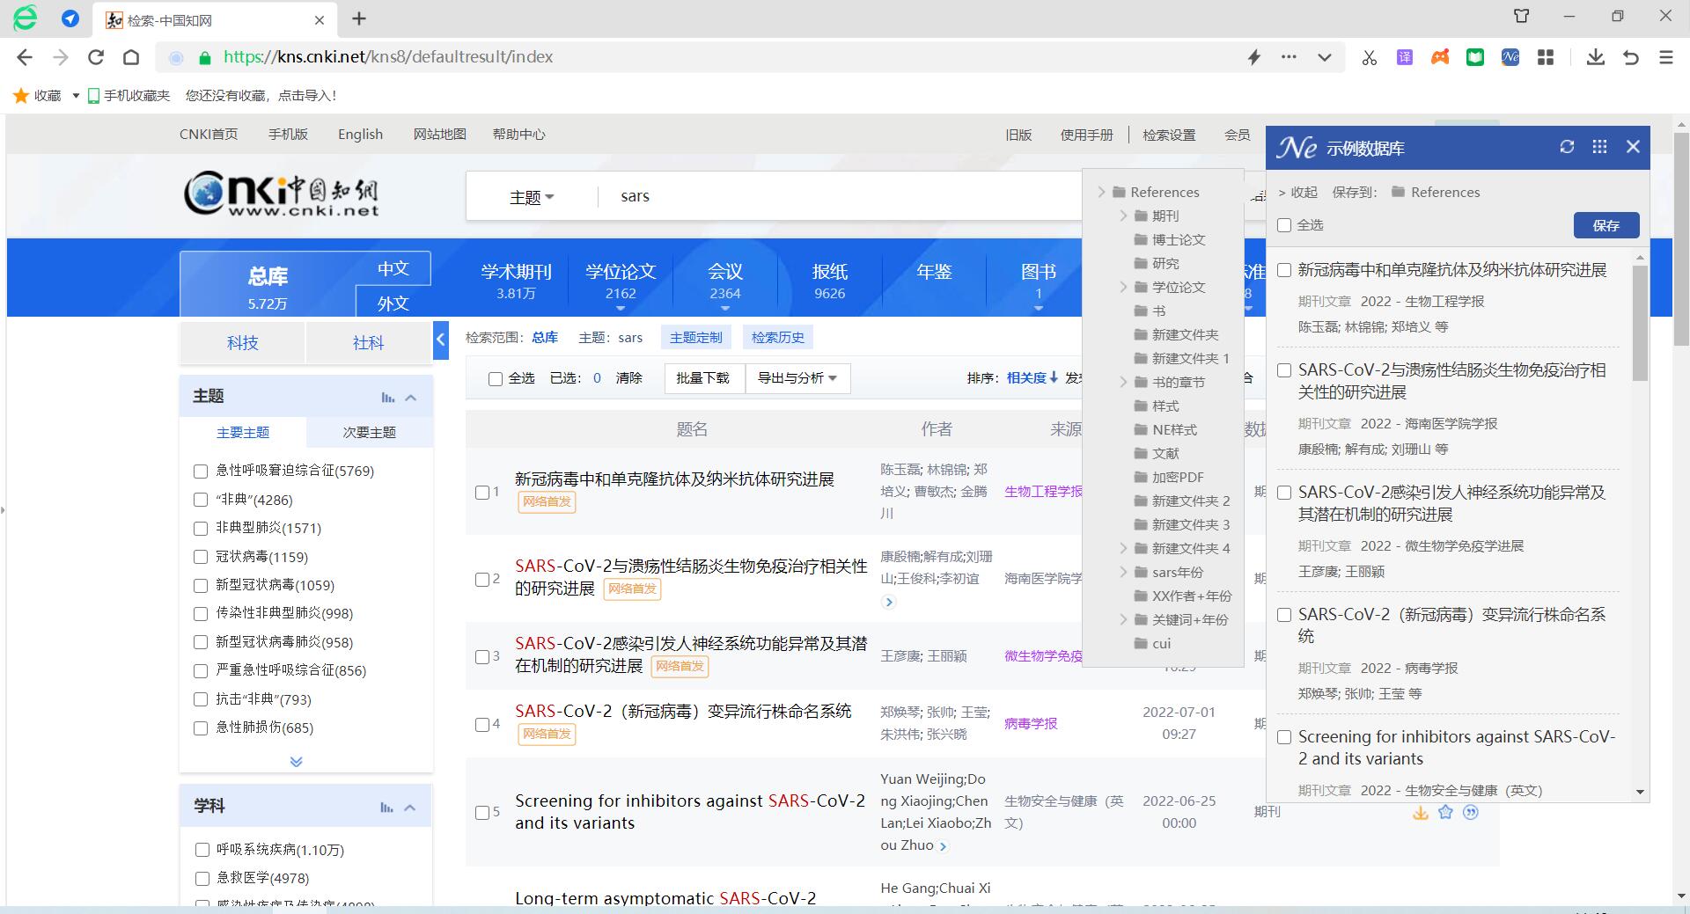The height and width of the screenshot is (914, 1690).
Task: Select the NE样式 folder in the tree
Action: (x=1175, y=429)
